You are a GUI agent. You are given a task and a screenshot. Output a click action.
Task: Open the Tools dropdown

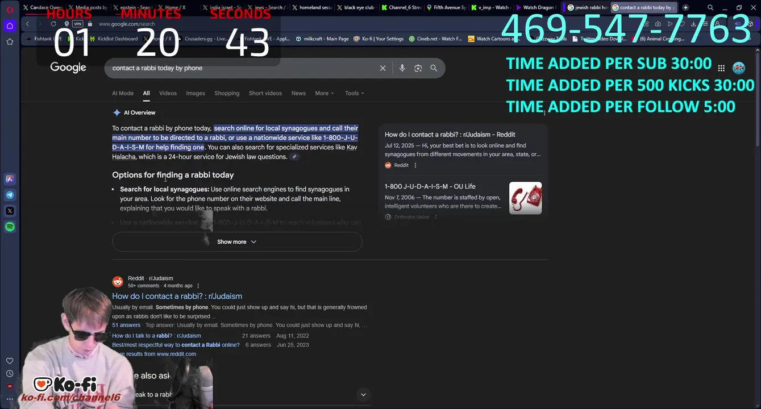[355, 93]
